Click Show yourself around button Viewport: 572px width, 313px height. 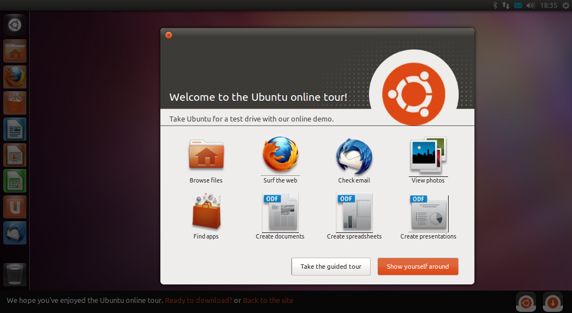(418, 267)
